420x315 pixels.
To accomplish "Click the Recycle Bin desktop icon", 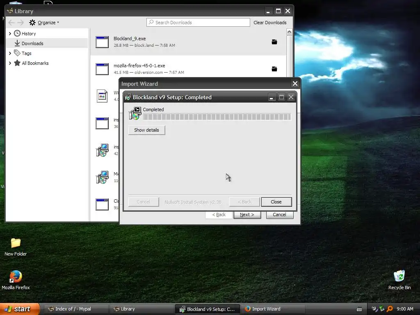I will tap(399, 280).
